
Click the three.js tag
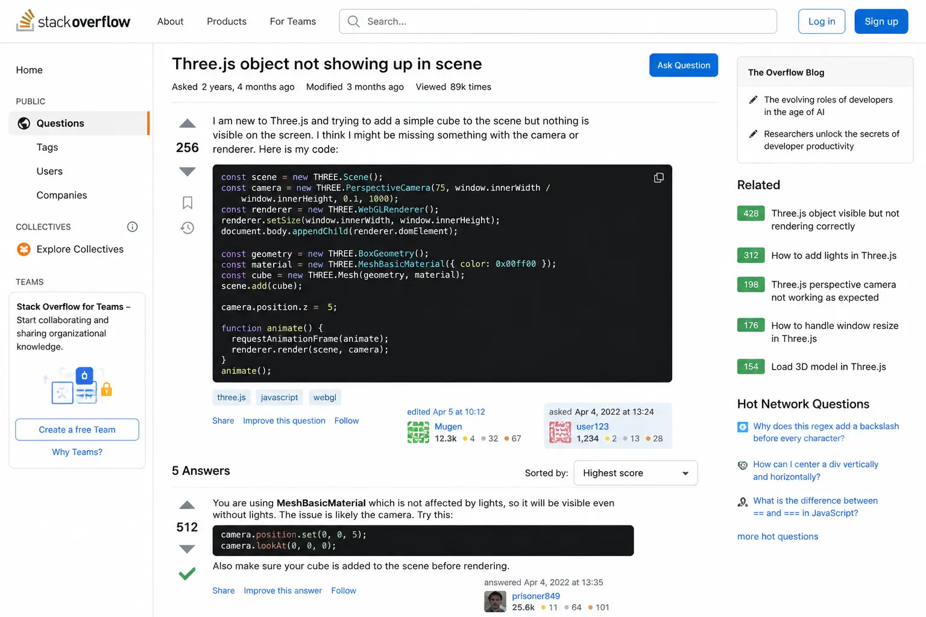[x=231, y=398]
